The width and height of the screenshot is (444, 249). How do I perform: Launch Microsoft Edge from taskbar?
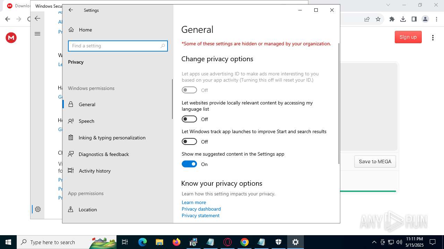pos(143,242)
